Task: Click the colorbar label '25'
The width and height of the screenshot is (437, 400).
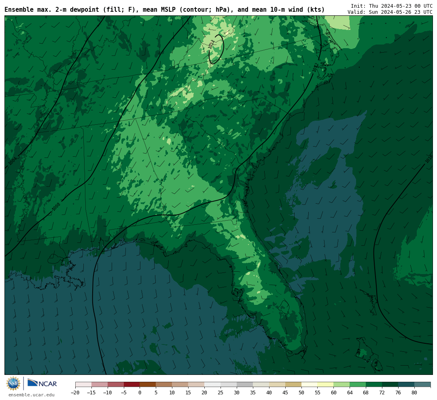Action: coord(221,393)
